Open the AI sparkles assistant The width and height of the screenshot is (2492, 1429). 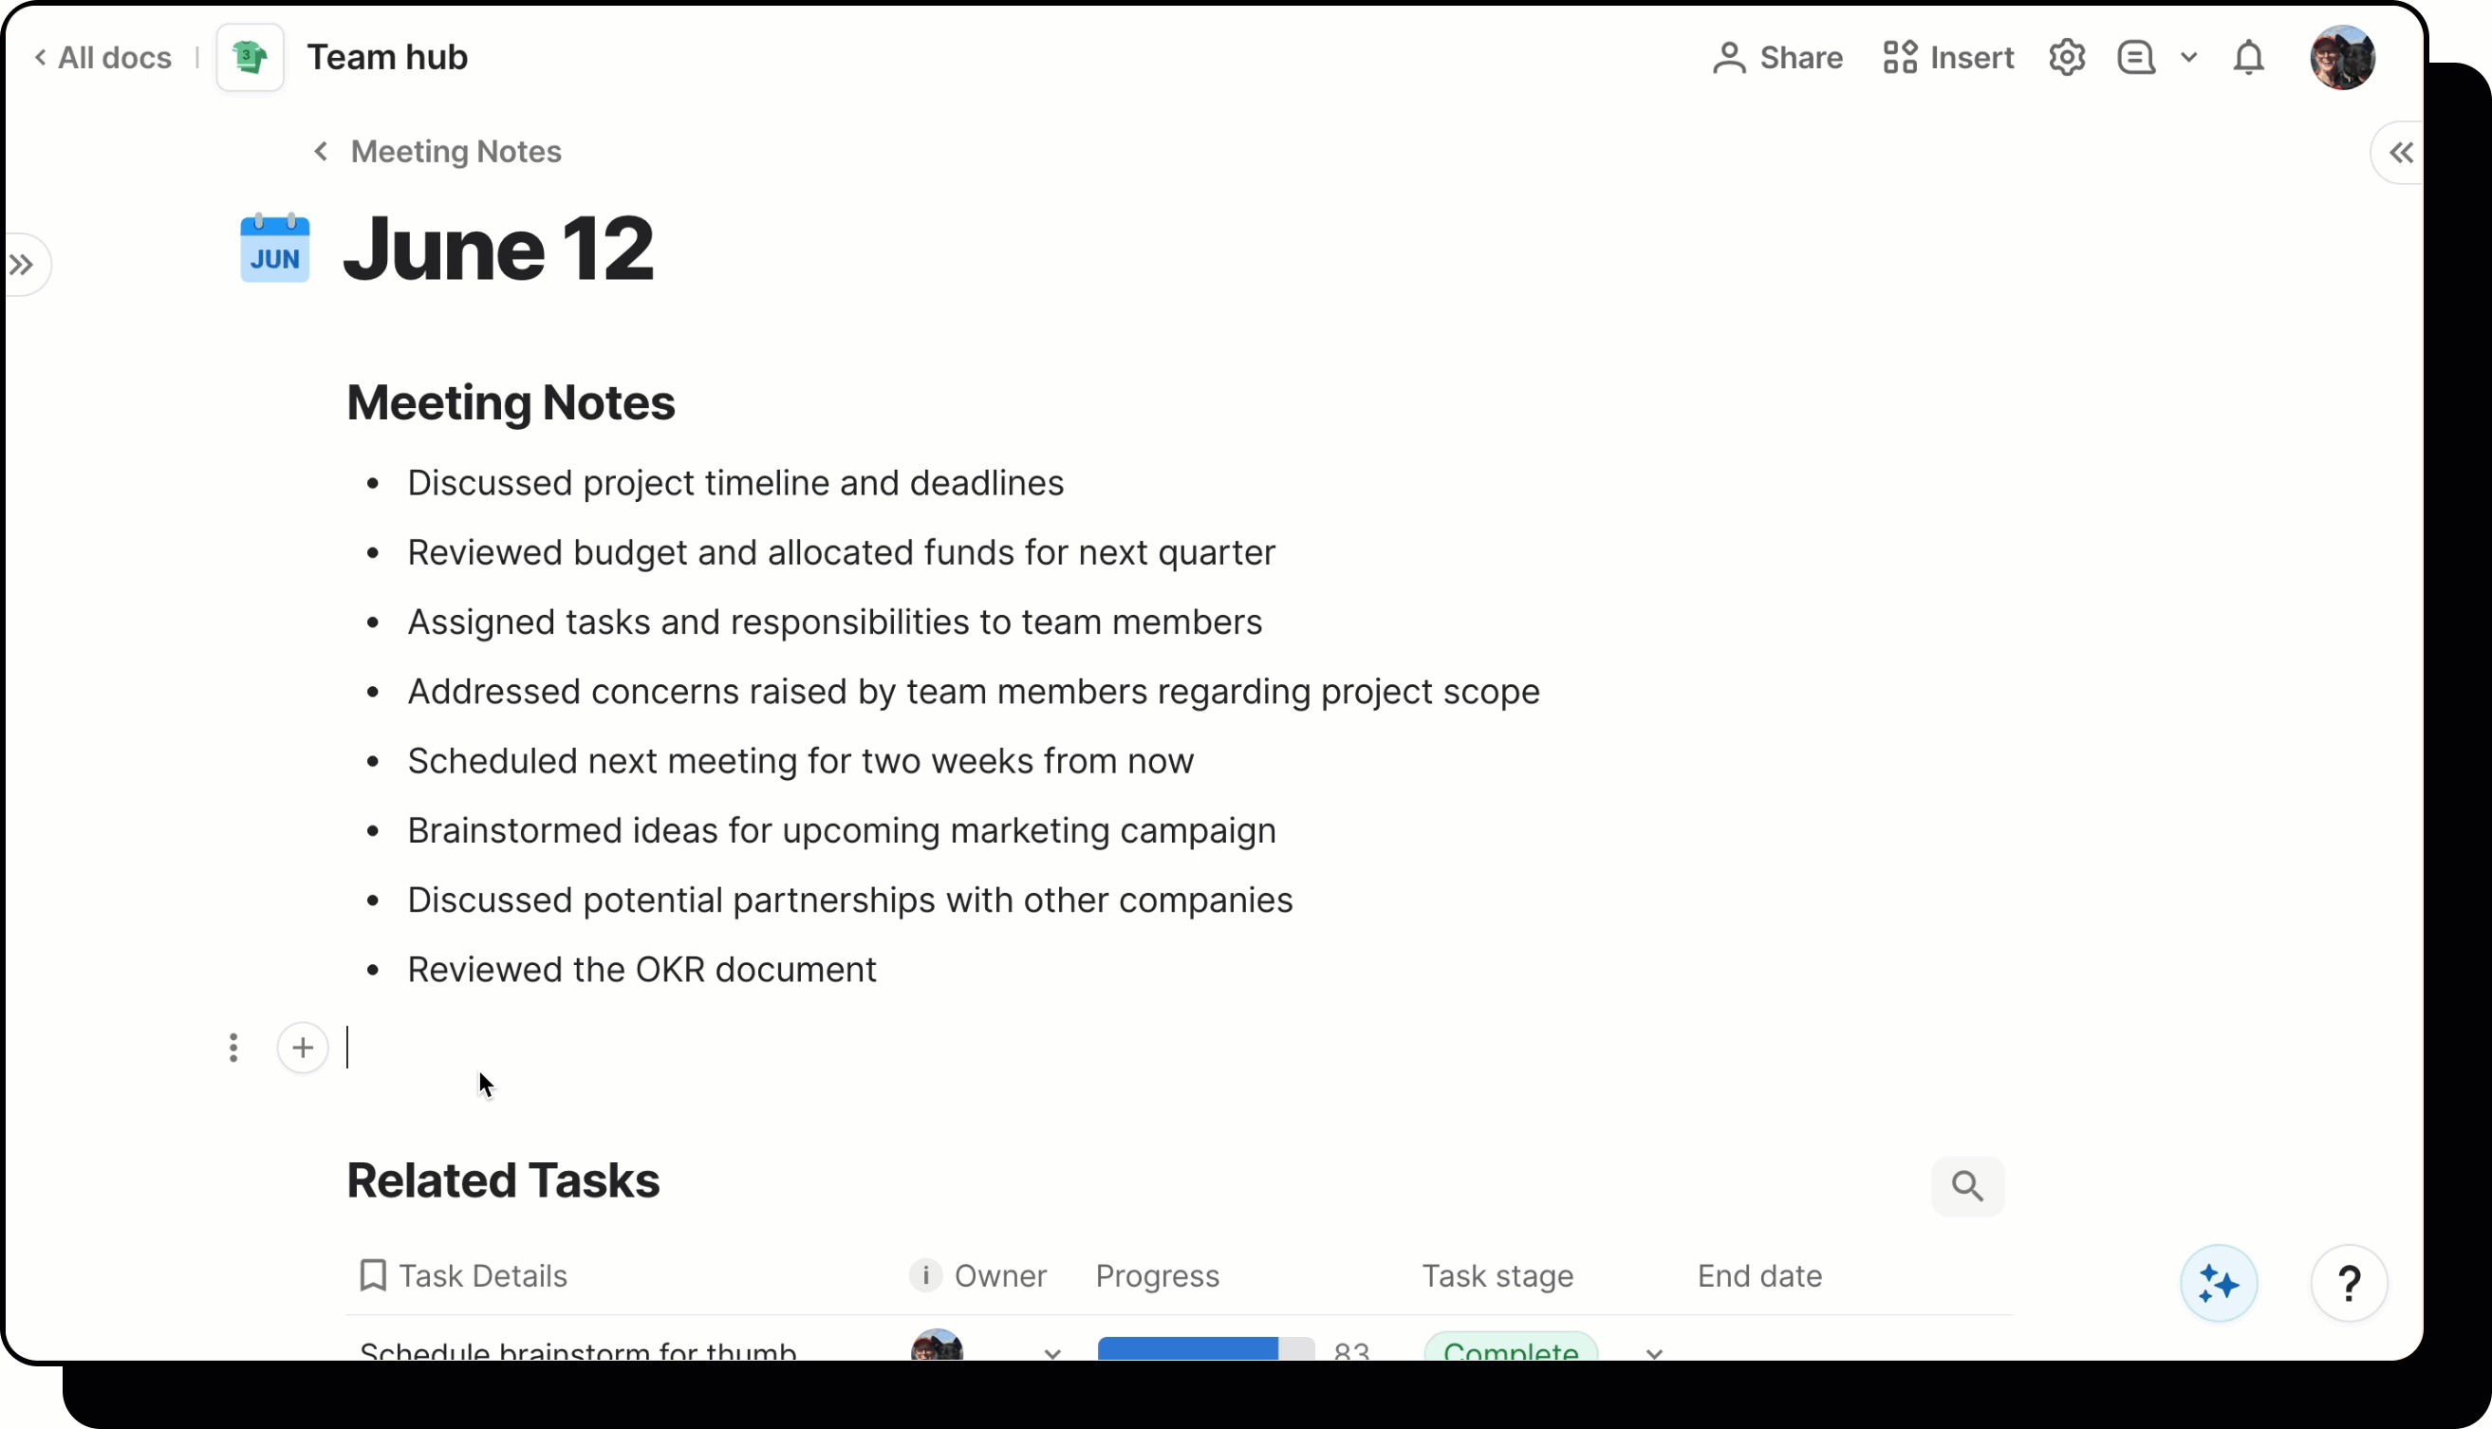click(x=2217, y=1283)
